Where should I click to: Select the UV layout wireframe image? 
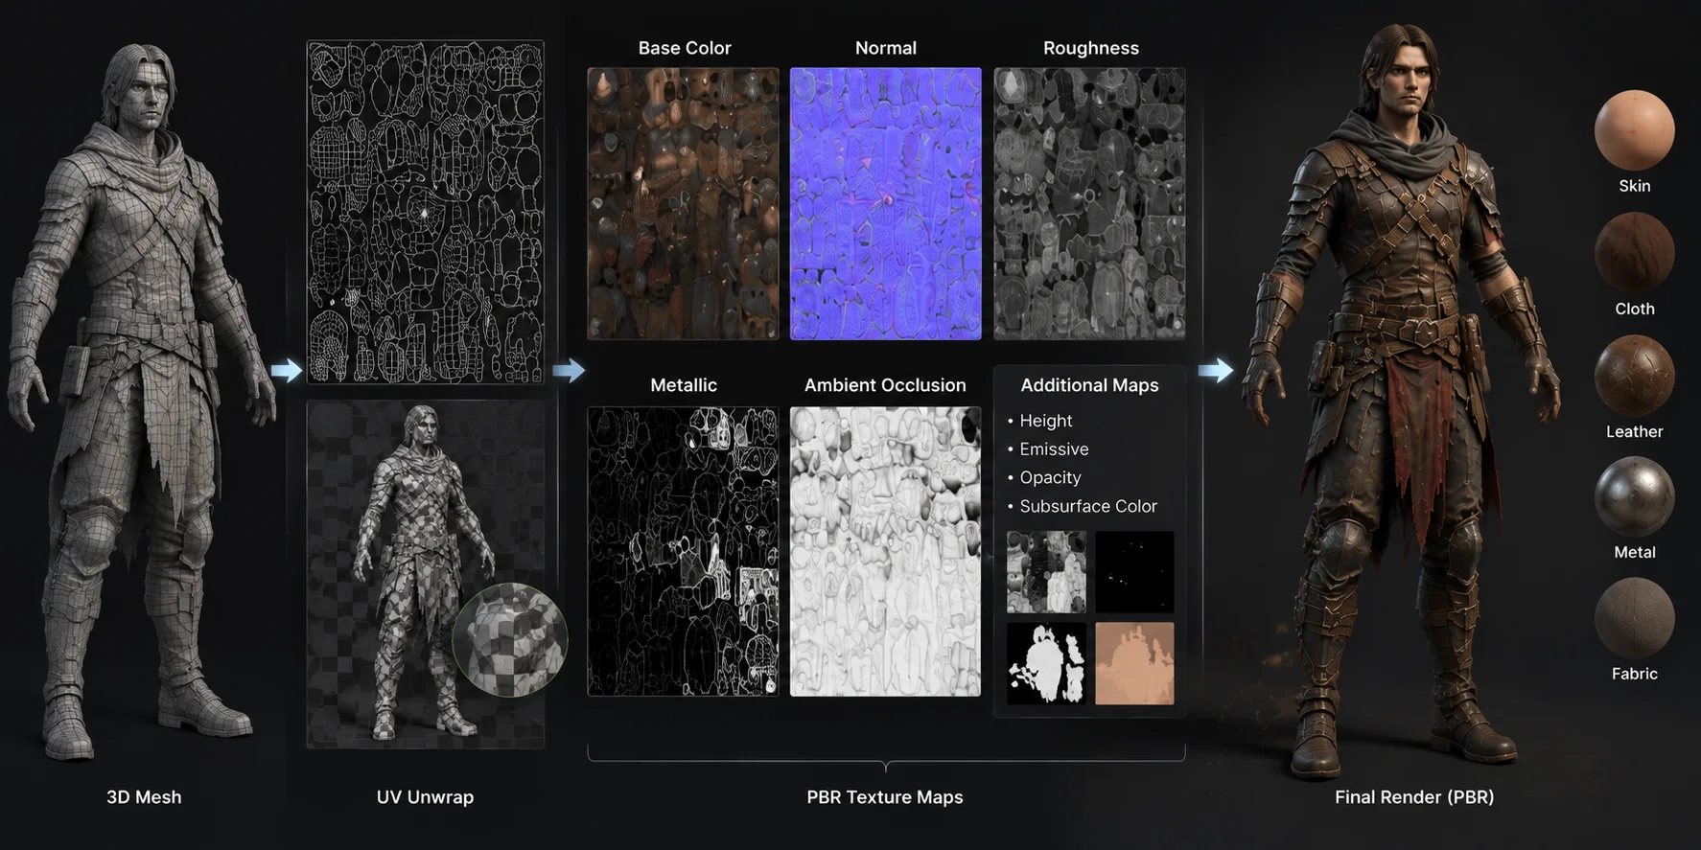pyautogui.click(x=425, y=212)
